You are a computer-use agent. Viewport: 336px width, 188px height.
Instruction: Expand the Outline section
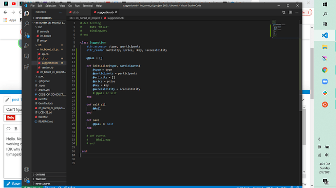coord(49,174)
